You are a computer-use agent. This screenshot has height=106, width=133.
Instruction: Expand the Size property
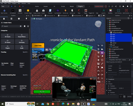[x=107, y=82]
